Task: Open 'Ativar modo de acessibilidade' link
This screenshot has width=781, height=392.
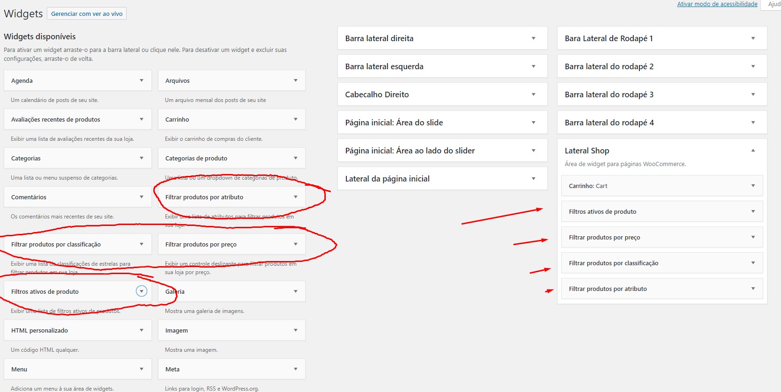Action: [x=717, y=4]
